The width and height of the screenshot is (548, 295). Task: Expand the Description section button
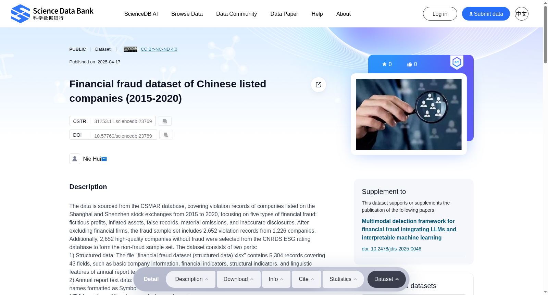tap(191, 279)
